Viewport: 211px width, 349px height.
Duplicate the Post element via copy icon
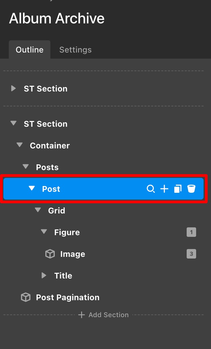coord(178,189)
